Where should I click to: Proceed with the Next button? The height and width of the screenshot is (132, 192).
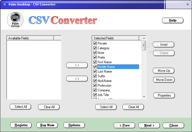[x=149, y=125]
